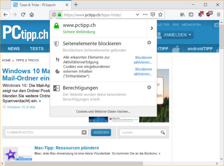Show connection details chevron for www.pctipp.ch
224x166 pixels.
pyautogui.click(x=152, y=28)
